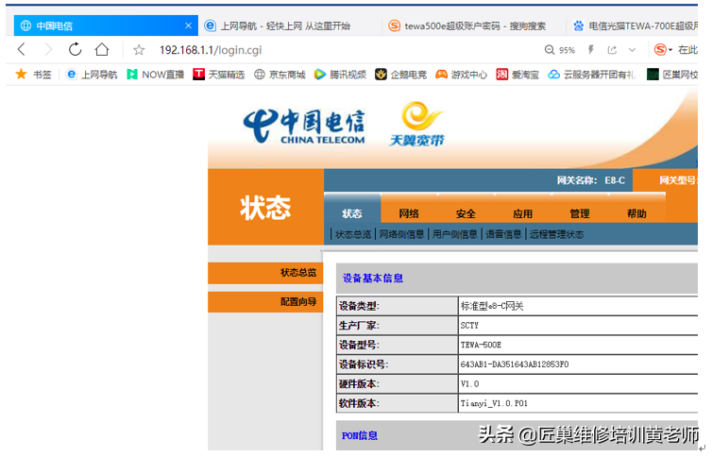Click the 设备基本信息 section header
712x457 pixels.
(373, 279)
